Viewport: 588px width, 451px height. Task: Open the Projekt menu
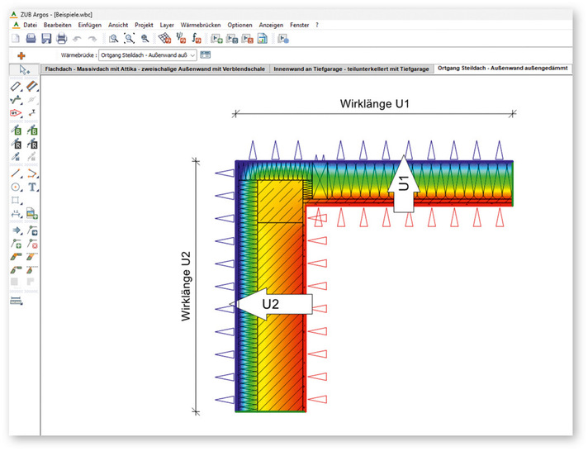pyautogui.click(x=146, y=25)
